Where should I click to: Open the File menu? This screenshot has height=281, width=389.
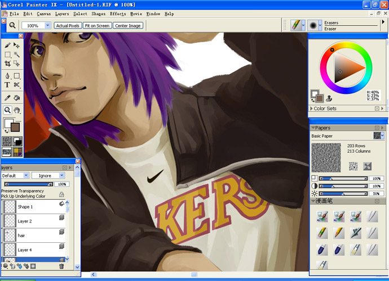click(14, 14)
